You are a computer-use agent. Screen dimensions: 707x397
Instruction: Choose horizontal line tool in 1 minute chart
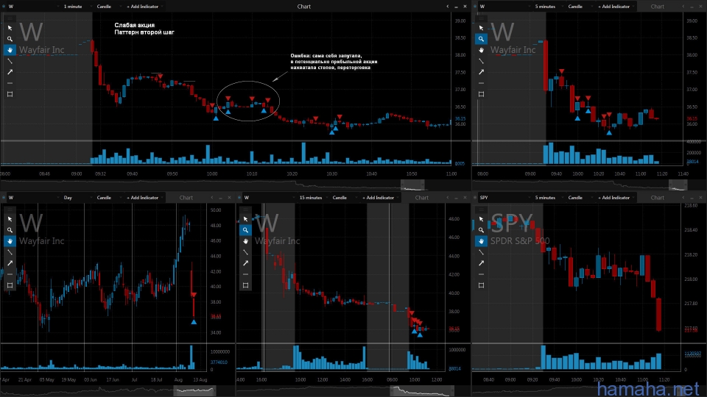click(10, 83)
